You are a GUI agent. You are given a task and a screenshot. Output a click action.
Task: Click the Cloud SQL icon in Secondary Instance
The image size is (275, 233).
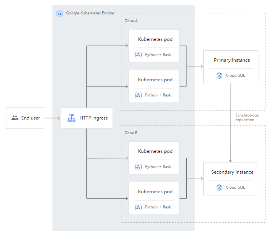tap(219, 188)
